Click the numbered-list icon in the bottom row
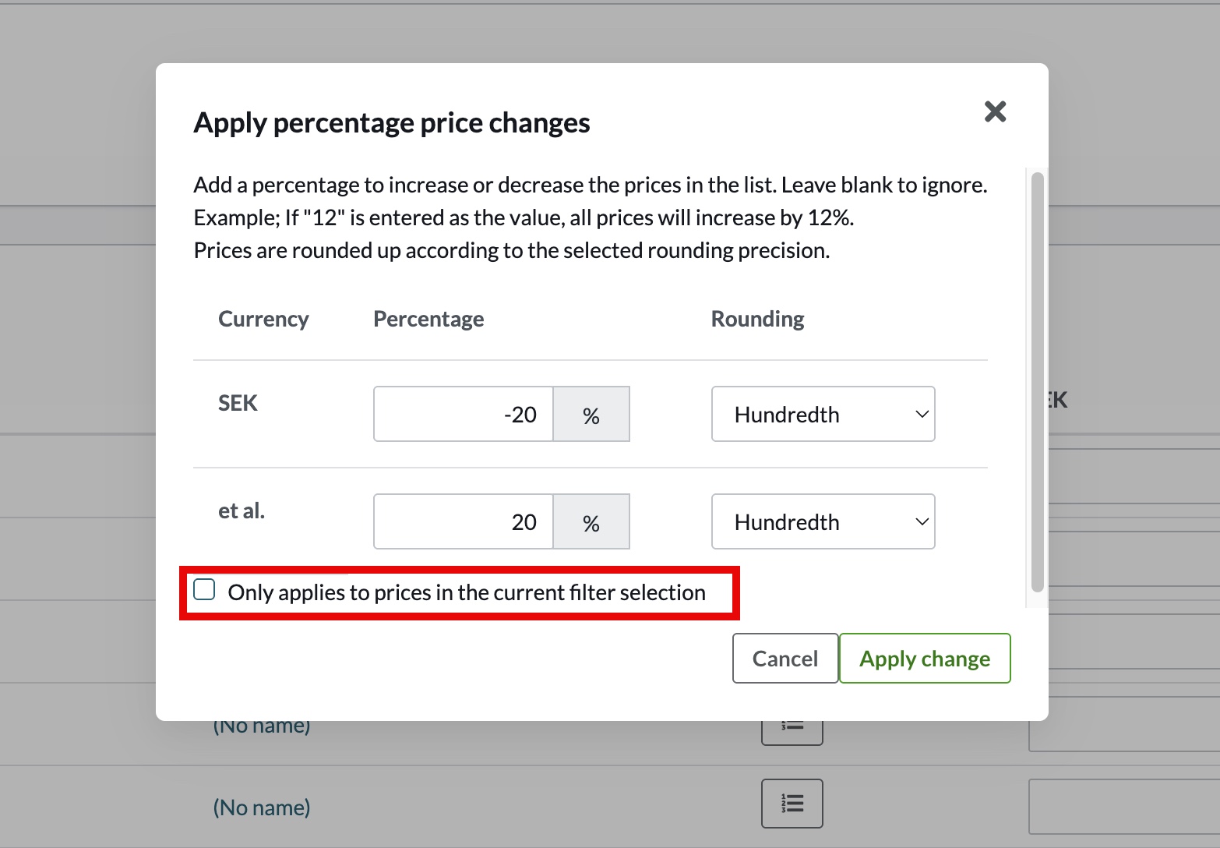The width and height of the screenshot is (1220, 848). tap(792, 803)
